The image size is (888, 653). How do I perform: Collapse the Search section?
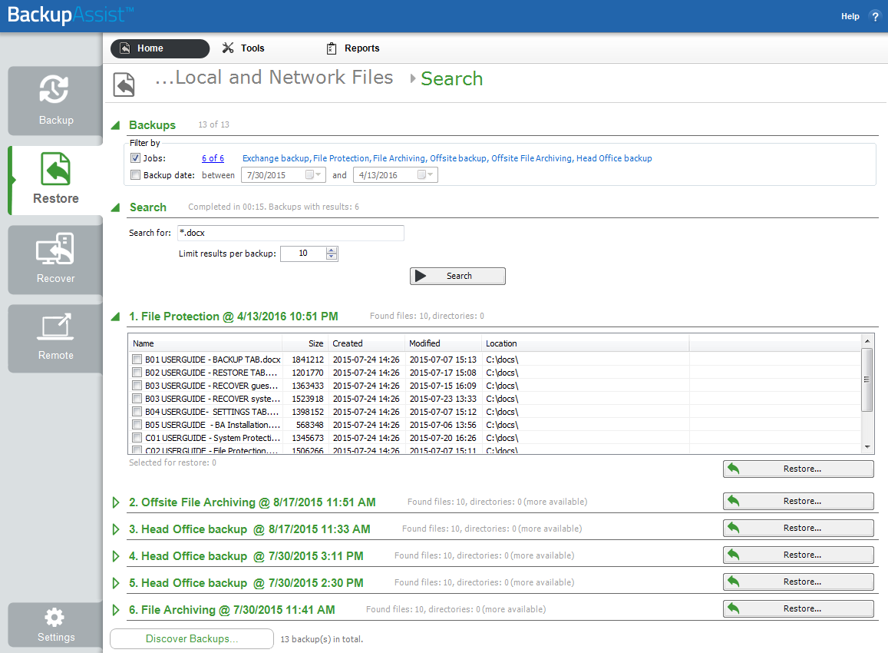coord(116,207)
